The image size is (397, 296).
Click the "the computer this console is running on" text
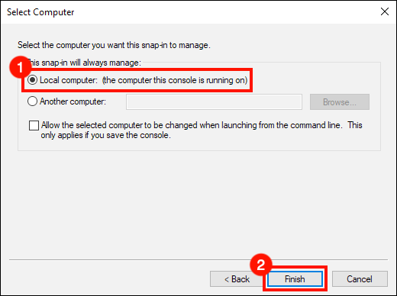coord(175,80)
